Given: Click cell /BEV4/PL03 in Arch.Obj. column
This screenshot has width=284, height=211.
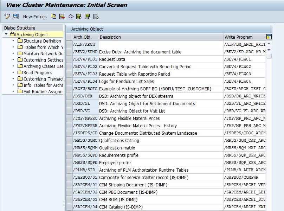Looking at the screenshot, I should 85,74.
